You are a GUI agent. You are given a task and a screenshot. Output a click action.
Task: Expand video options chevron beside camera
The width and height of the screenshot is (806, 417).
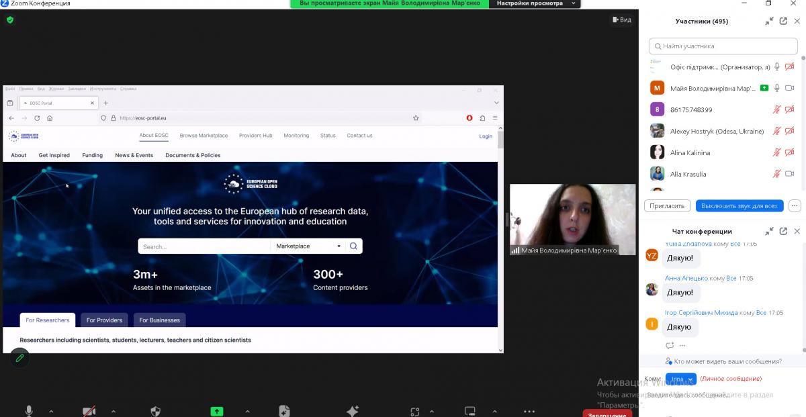coord(113,412)
